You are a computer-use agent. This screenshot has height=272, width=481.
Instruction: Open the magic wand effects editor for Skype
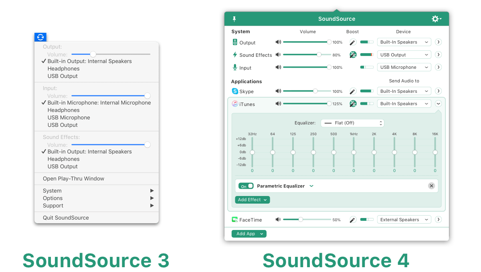click(352, 91)
